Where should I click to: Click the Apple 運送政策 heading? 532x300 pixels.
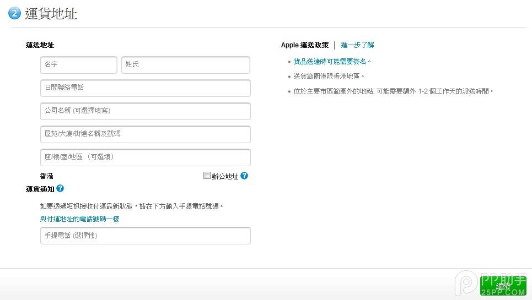tap(304, 45)
